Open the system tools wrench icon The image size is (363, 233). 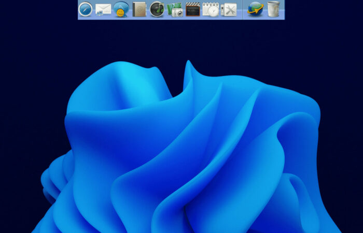tap(229, 10)
